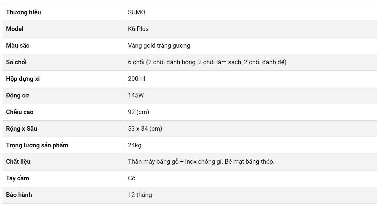This screenshot has height=207, width=377.
Task: Click the "Màu sắc" label cell
Action: point(18,46)
